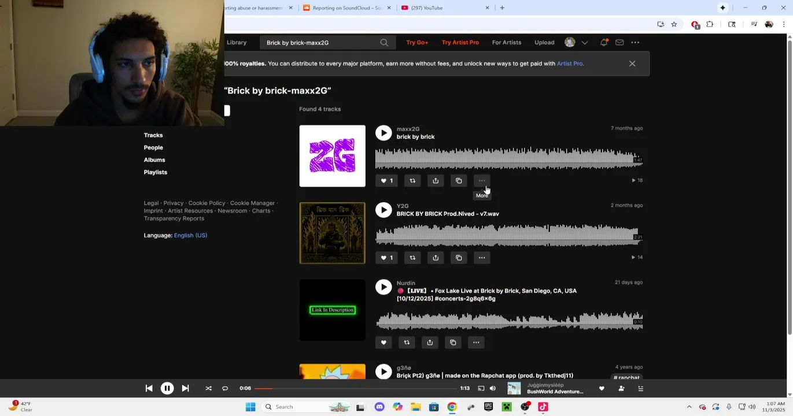Viewport: 793px width, 416px height.
Task: Open More menu for Y2G track
Action: click(x=482, y=258)
